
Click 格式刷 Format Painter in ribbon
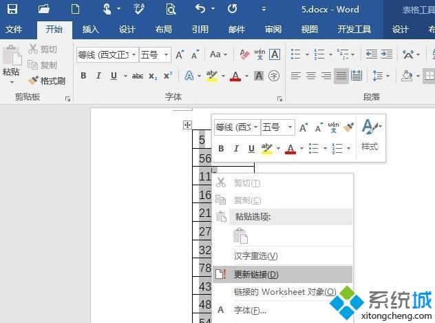point(47,81)
